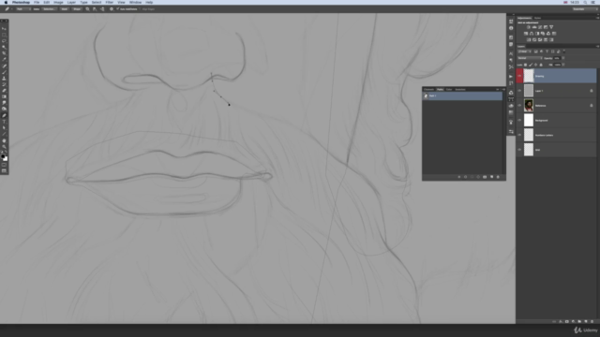Select the Hand tool

[x=4, y=140]
